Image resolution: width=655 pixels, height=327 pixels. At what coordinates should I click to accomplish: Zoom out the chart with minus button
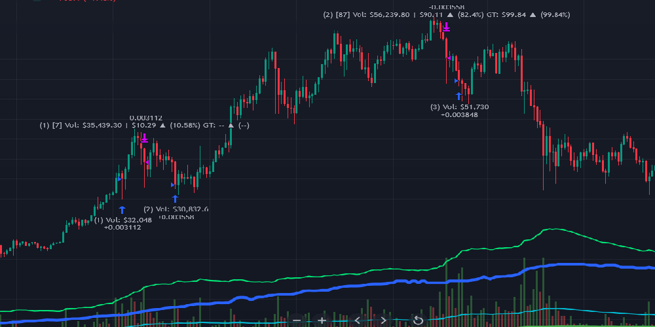[297, 320]
